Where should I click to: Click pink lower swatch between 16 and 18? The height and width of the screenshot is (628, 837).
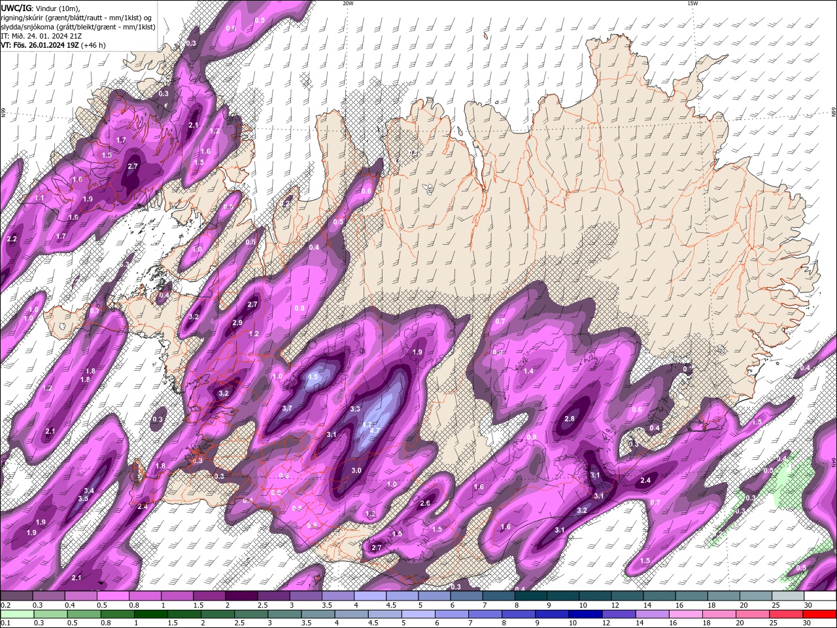(686, 614)
